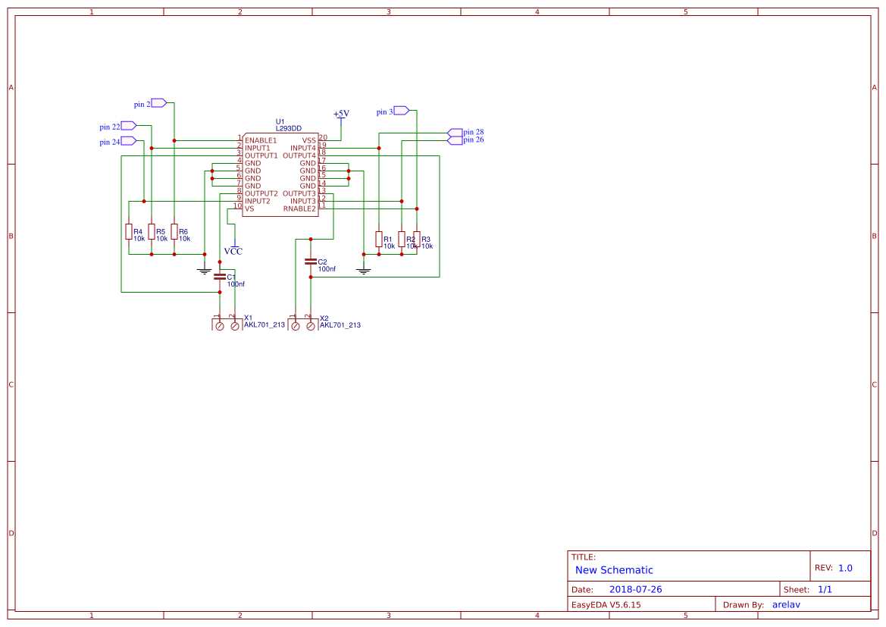Click the REV 1.0 value
Image resolution: width=886 pixels, height=627 pixels.
coord(845,568)
